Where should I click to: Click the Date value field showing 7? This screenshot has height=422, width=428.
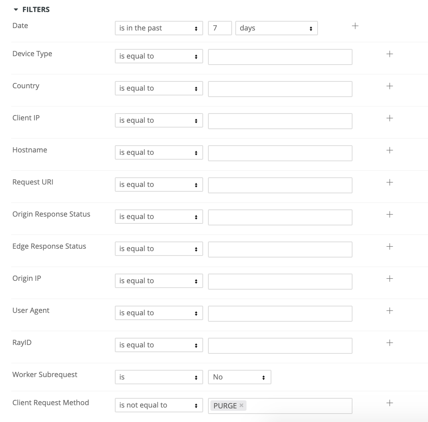coord(220,28)
